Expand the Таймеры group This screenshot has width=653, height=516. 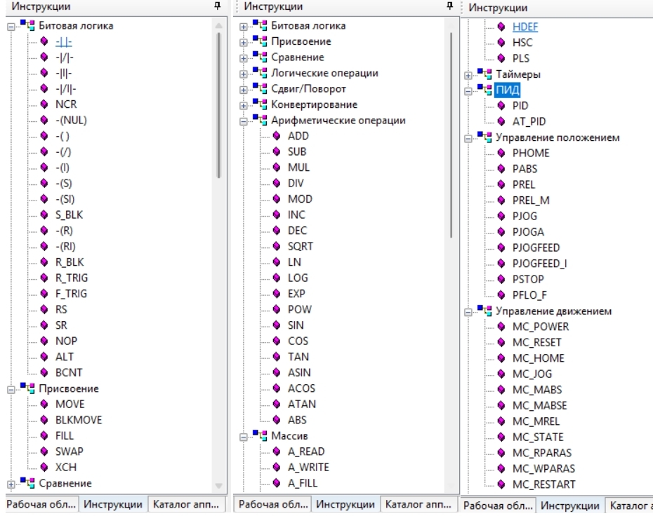coord(468,76)
